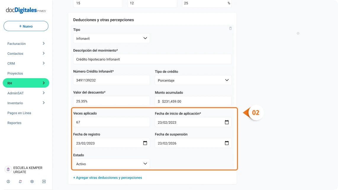Click the Fecha de inicio de aplicación date
Screen dimensions: 338x190
pyautogui.click(x=167, y=123)
